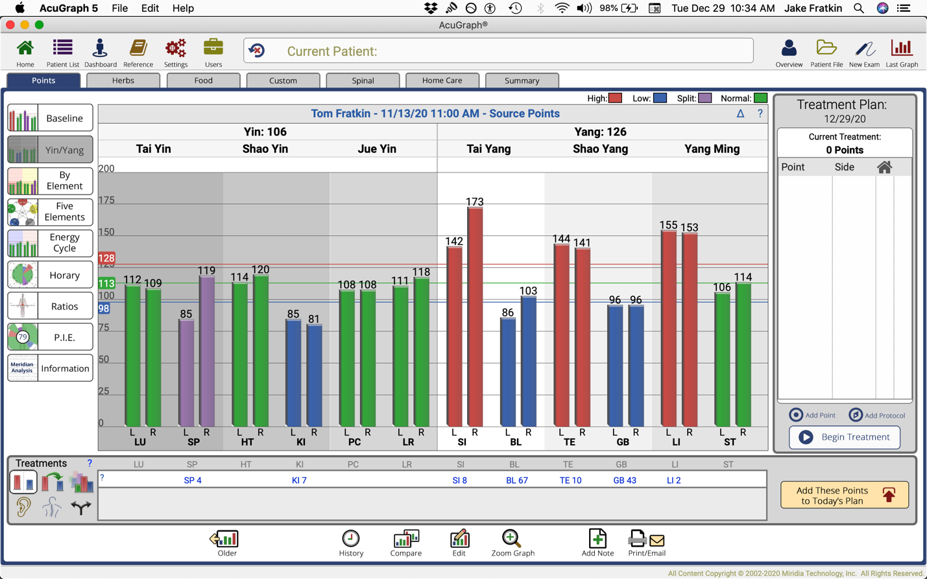Click Add These Points to Today's Plan
927x579 pixels.
pyautogui.click(x=844, y=495)
